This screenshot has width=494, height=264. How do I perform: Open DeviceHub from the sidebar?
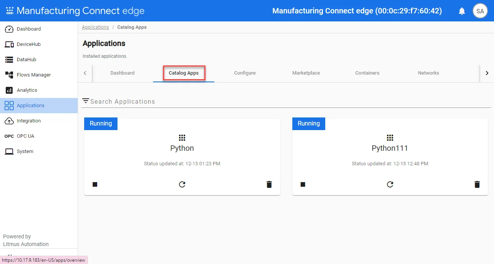[39, 44]
